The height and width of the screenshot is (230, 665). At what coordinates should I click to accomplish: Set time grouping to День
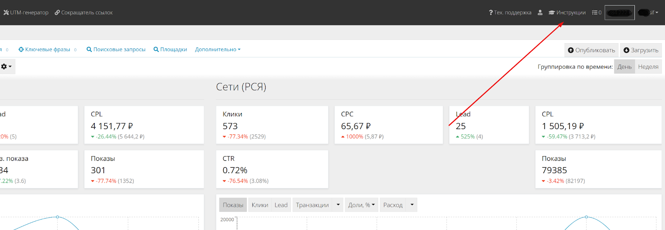click(624, 67)
